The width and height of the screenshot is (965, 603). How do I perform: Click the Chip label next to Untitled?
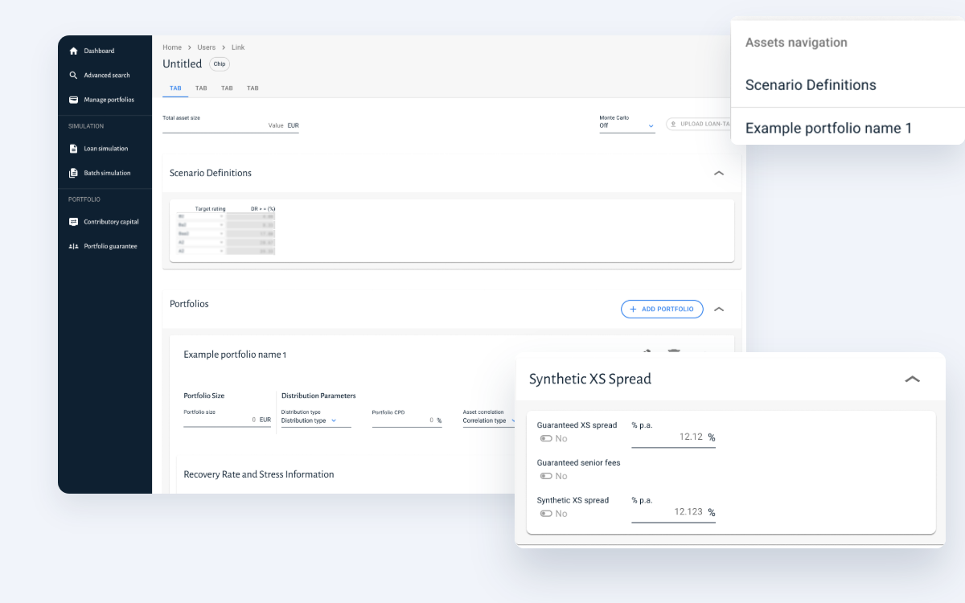[x=220, y=64]
